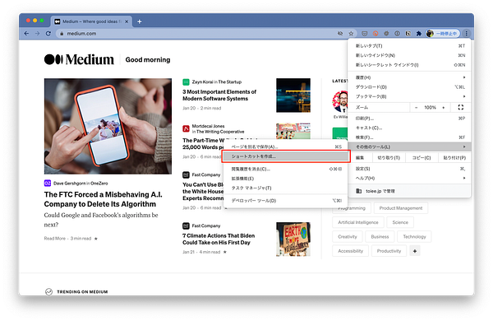Open 新しいシークレット ウインドウ menu entry

pyautogui.click(x=410, y=65)
